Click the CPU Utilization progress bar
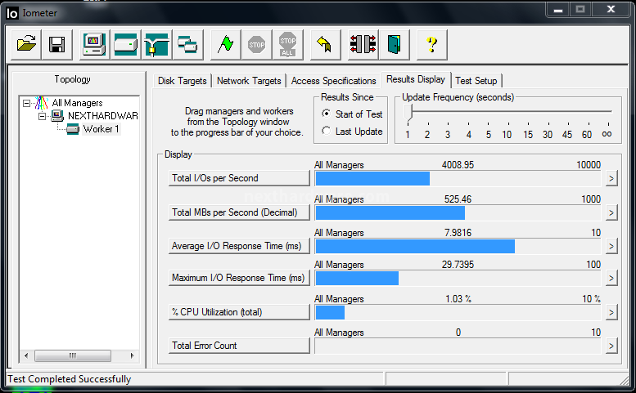The width and height of the screenshot is (636, 393). click(x=458, y=312)
